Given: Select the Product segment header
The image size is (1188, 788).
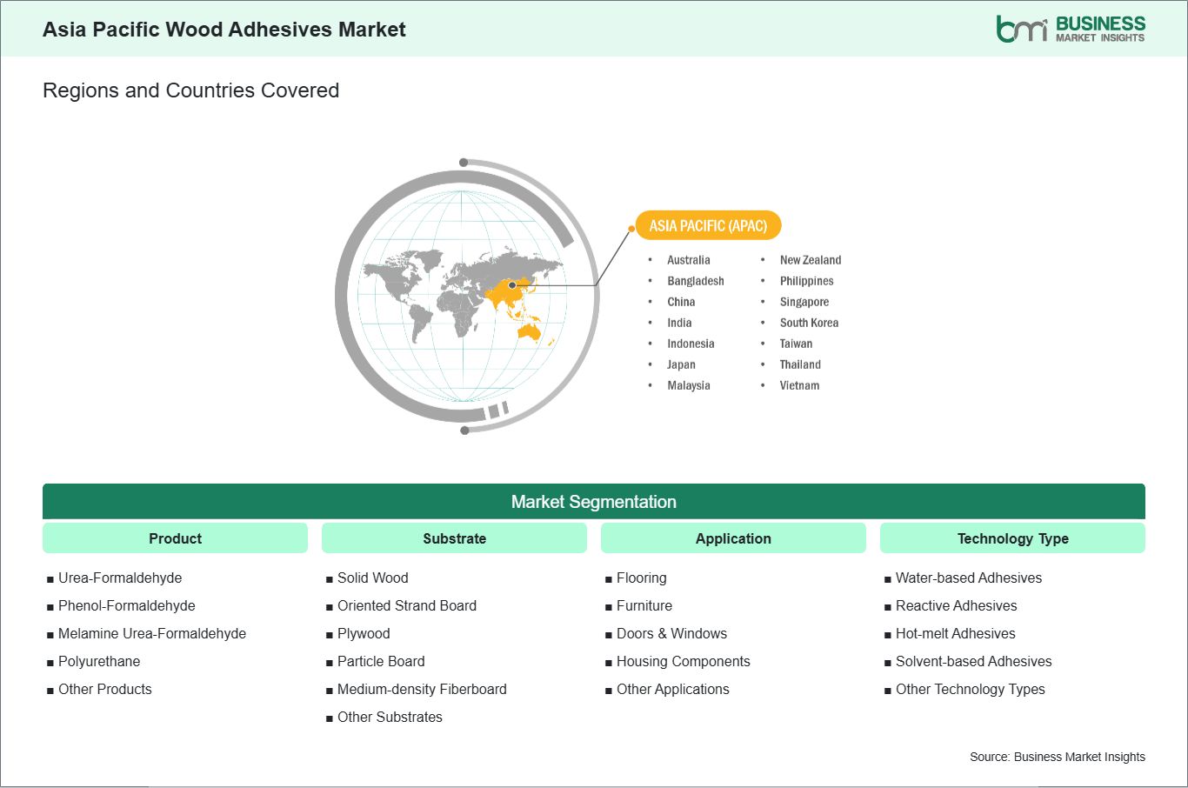Looking at the screenshot, I should pos(175,538).
